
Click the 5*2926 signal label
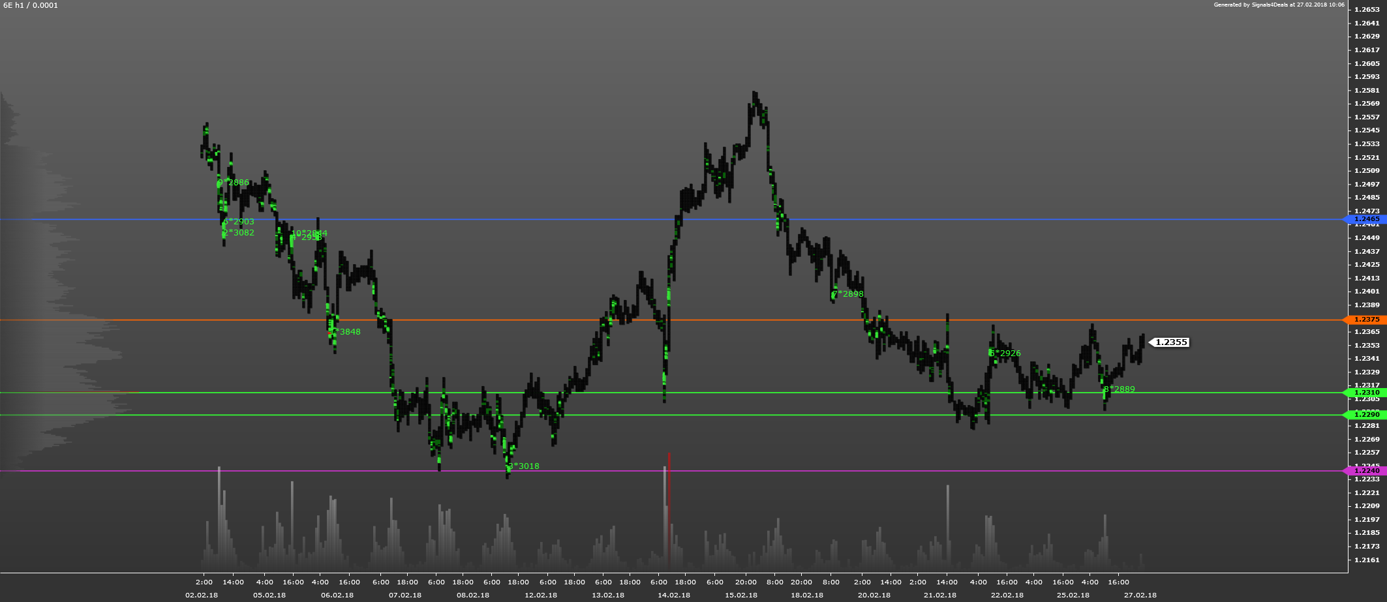click(1005, 354)
